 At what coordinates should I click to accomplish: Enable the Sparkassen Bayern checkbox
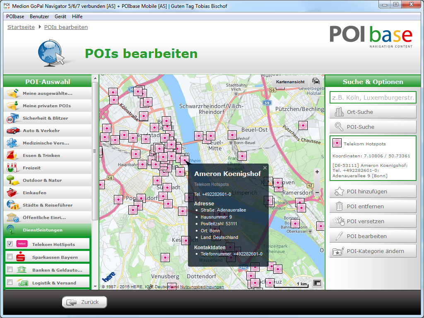point(10,257)
